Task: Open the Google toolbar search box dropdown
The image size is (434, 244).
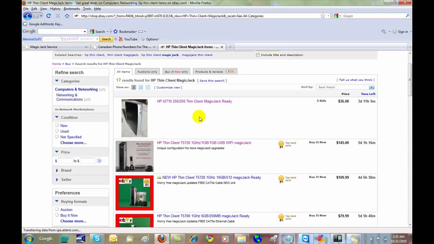Action: [85, 32]
